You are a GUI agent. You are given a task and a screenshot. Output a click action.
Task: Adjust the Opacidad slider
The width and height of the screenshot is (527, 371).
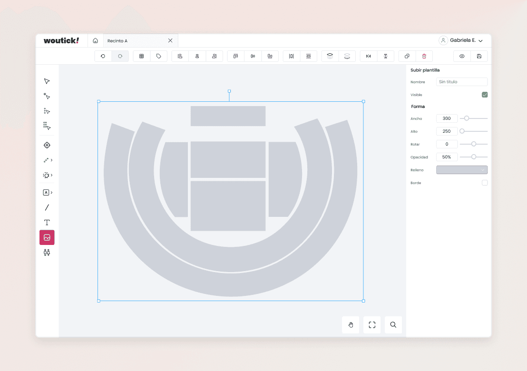474,157
